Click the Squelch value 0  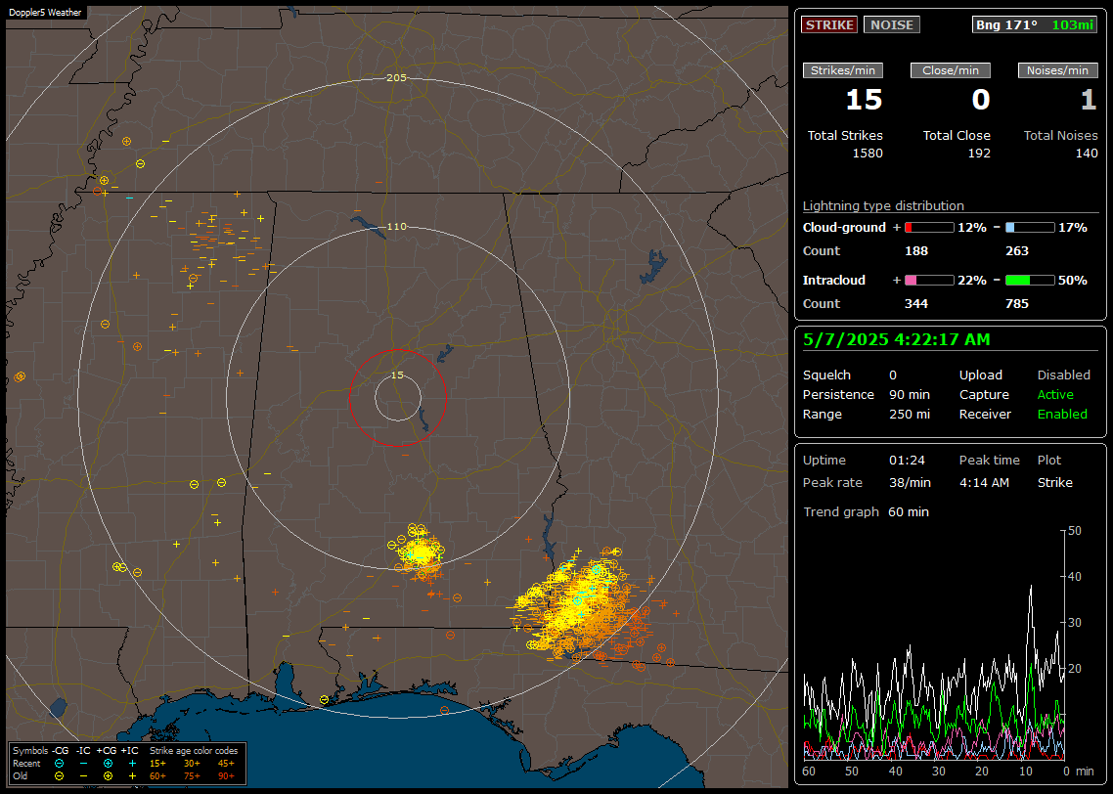pyautogui.click(x=893, y=375)
